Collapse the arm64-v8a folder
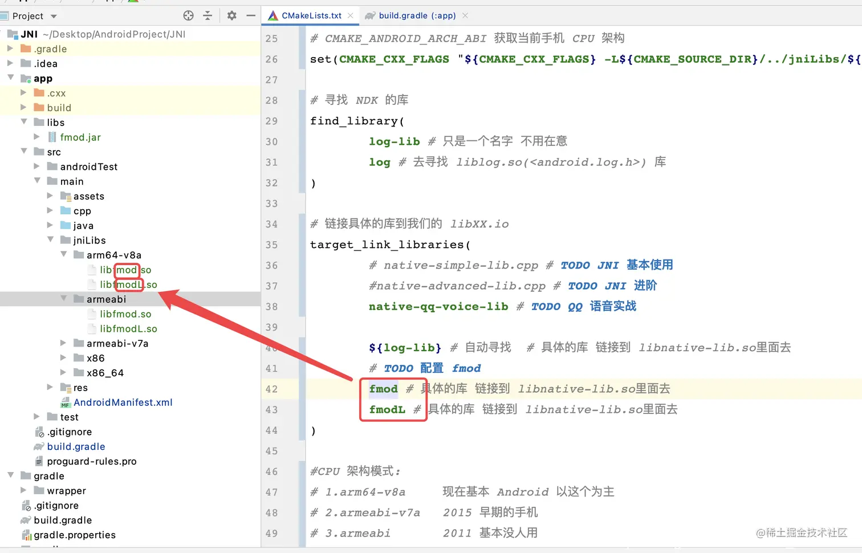 (x=63, y=254)
